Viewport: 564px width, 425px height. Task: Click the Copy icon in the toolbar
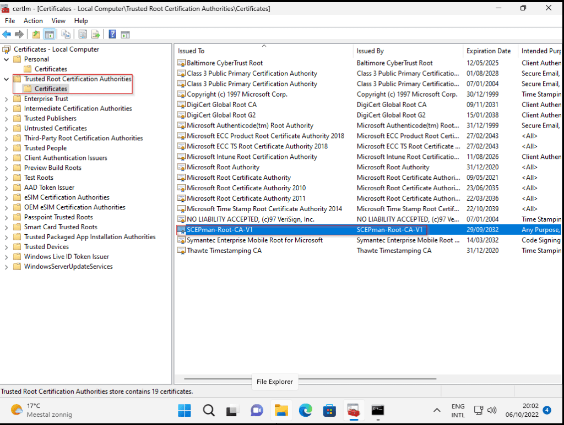(x=66, y=34)
